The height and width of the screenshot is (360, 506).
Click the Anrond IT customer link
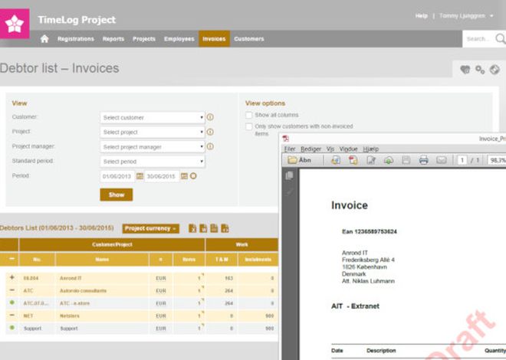(71, 278)
